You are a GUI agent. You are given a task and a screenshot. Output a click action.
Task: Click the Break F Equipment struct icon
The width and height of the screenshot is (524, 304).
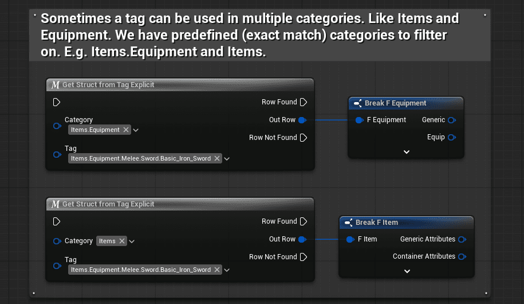(357, 103)
